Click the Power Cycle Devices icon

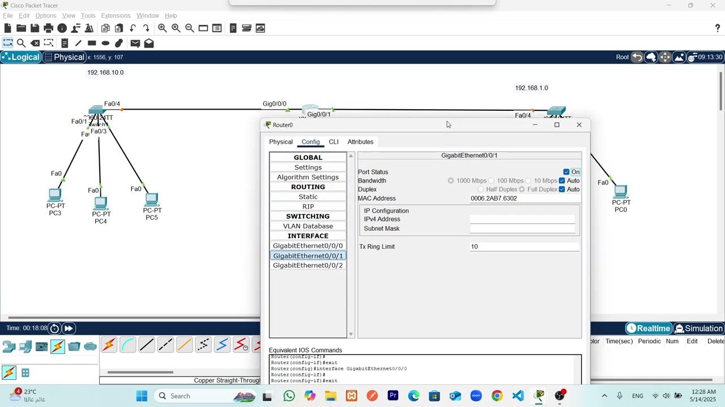pos(54,328)
